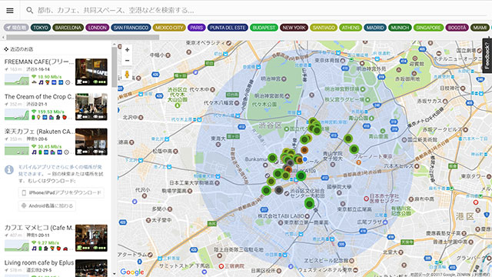The height and width of the screenshot is (277, 492).
Task: Open the hamburger menu icon
Action: coord(10,10)
